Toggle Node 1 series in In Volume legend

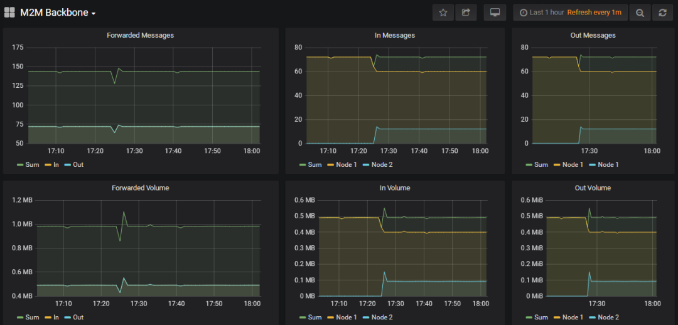pyautogui.click(x=342, y=317)
